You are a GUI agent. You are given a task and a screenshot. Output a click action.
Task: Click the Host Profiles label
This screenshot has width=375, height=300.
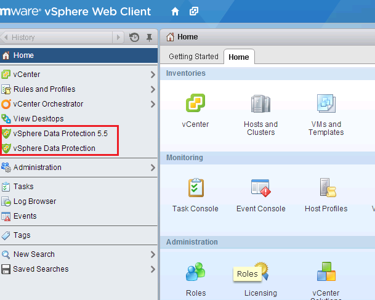click(x=326, y=209)
